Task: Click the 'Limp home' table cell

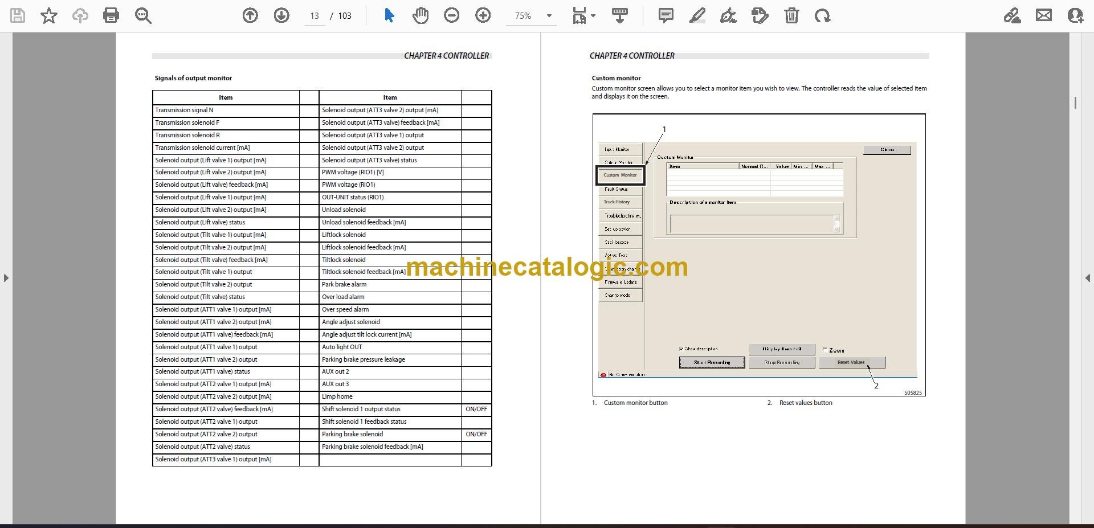Action: [x=390, y=396]
